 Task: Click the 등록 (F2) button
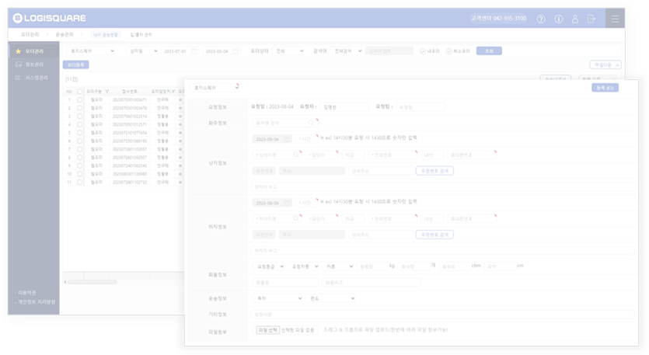point(605,88)
